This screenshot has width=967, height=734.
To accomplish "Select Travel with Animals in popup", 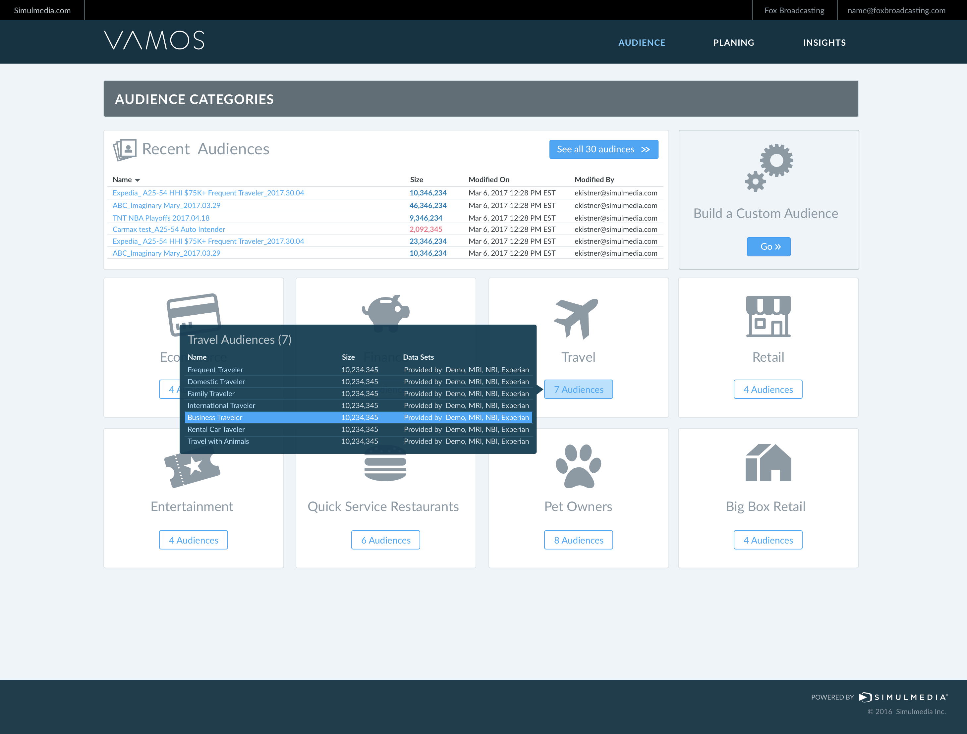I will 358,441.
